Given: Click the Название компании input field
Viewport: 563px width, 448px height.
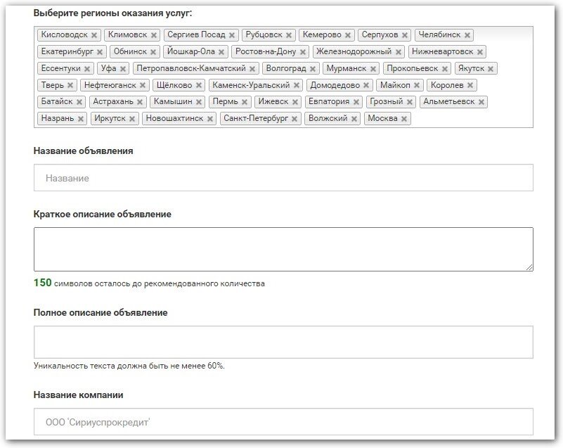Looking at the screenshot, I should (283, 422).
